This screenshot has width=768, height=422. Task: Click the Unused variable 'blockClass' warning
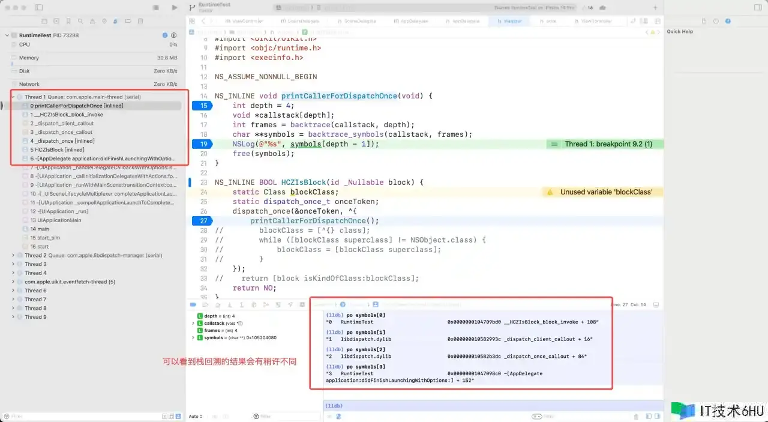coord(605,192)
